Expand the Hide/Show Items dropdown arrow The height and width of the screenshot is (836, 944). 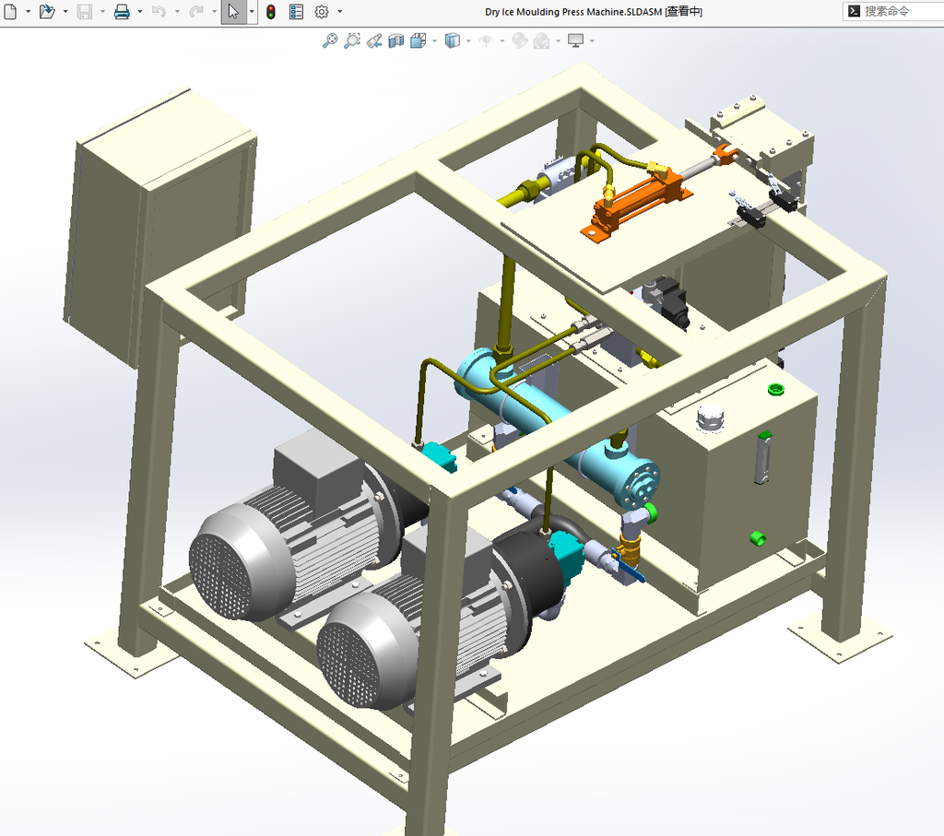[x=502, y=41]
